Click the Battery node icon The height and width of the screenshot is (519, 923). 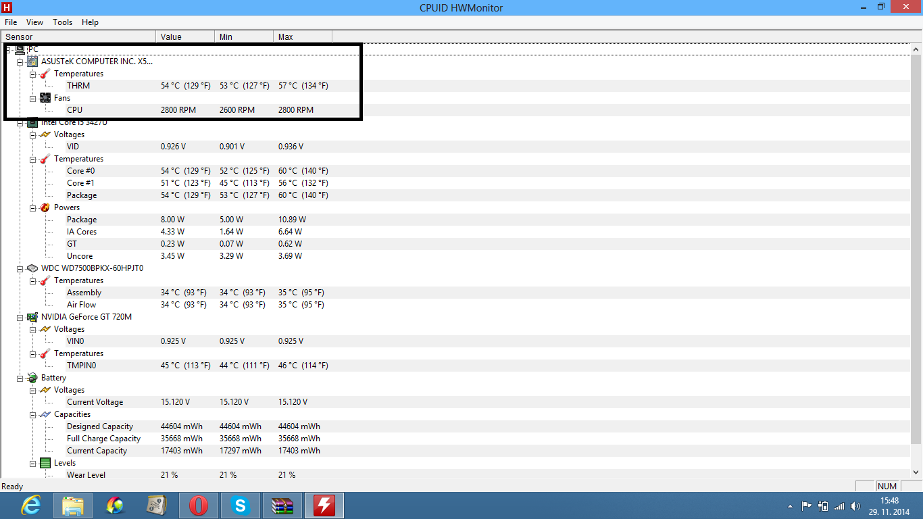(x=32, y=378)
